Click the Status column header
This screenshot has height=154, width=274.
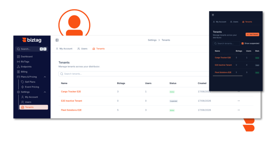pyautogui.click(x=173, y=83)
